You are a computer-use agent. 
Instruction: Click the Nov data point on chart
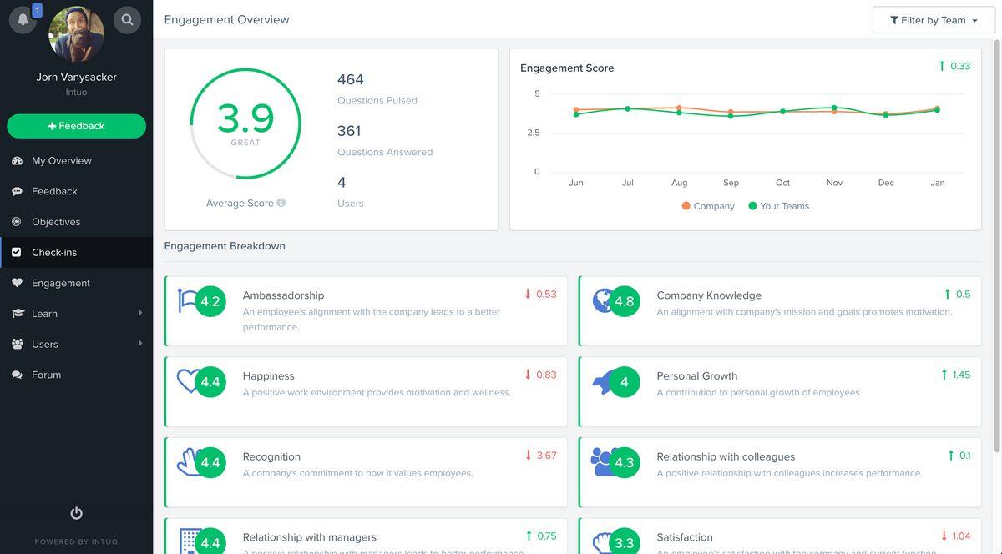point(834,108)
